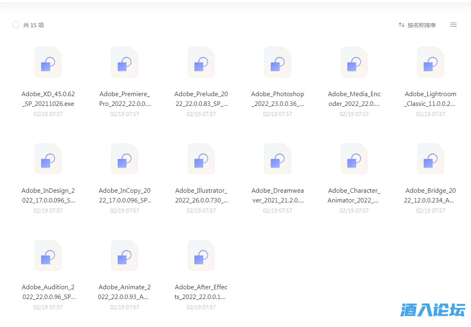Screen dimensions: 471x327
Task: Select the file name Adobe_Bridge_2022_12.0.0.234_A...
Action: (x=430, y=196)
